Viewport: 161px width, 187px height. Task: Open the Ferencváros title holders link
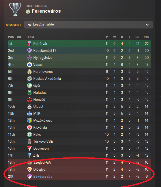coord(46,11)
